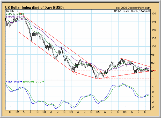Click the percent change "-0.9%"
Image resolution: width=161 pixels, height=118 pixels.
click(x=134, y=11)
